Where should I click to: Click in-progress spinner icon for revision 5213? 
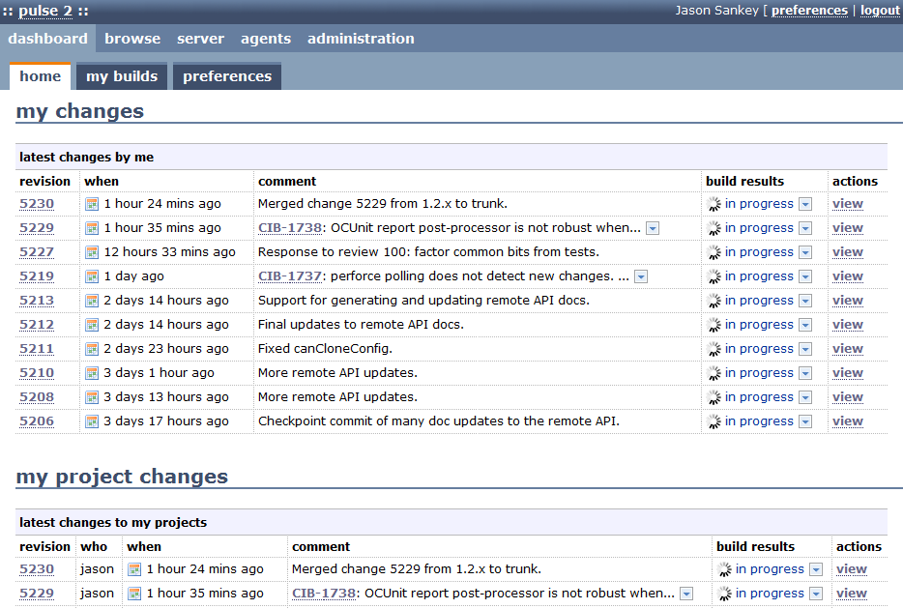[714, 301]
